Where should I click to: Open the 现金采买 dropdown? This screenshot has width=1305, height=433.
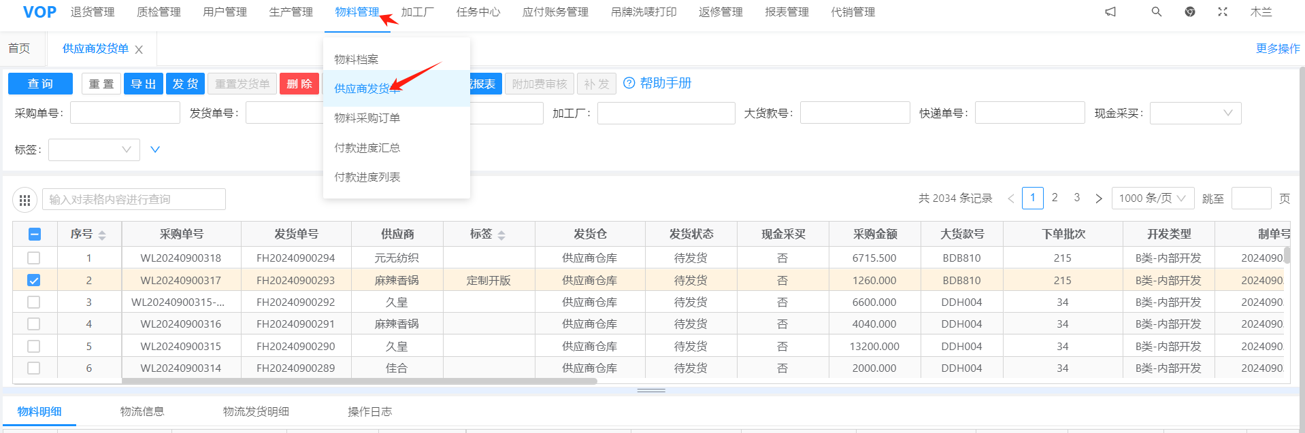(x=1195, y=113)
